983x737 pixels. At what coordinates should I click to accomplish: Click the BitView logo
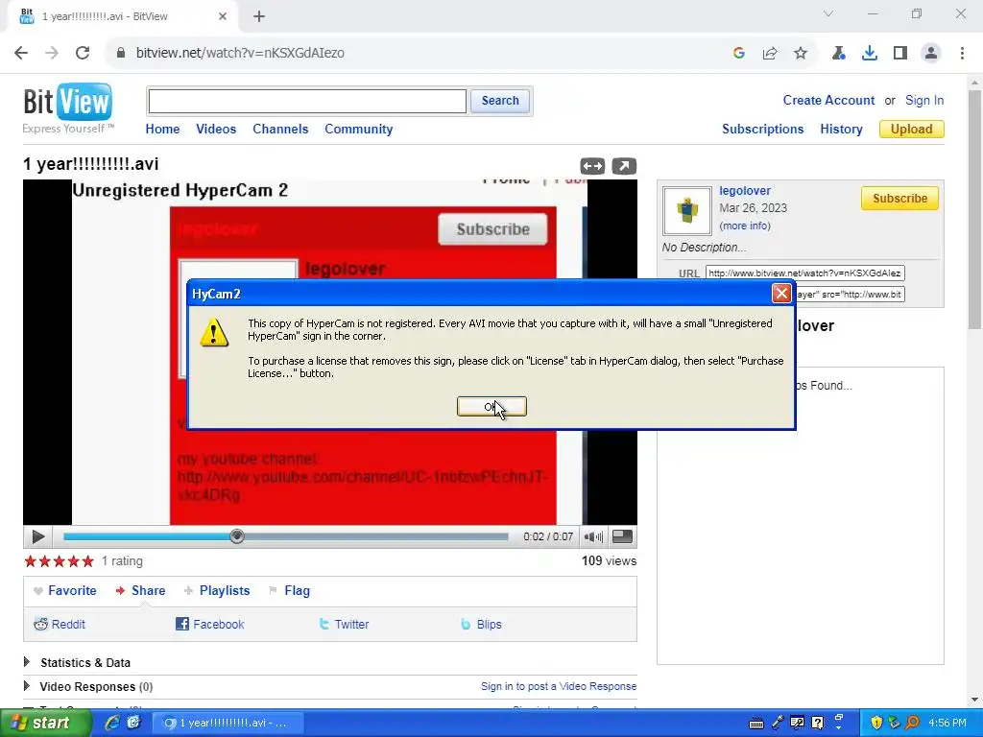pos(68,107)
